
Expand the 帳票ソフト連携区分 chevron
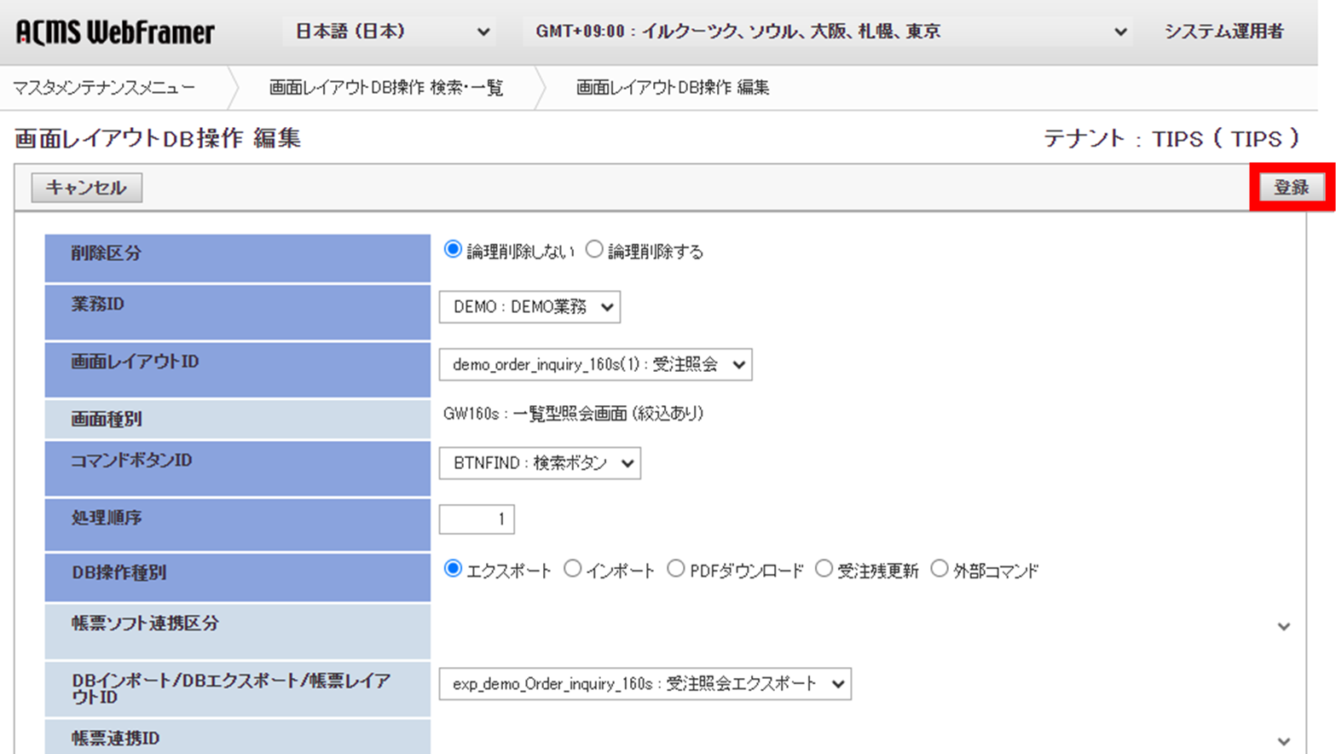pos(1284,625)
